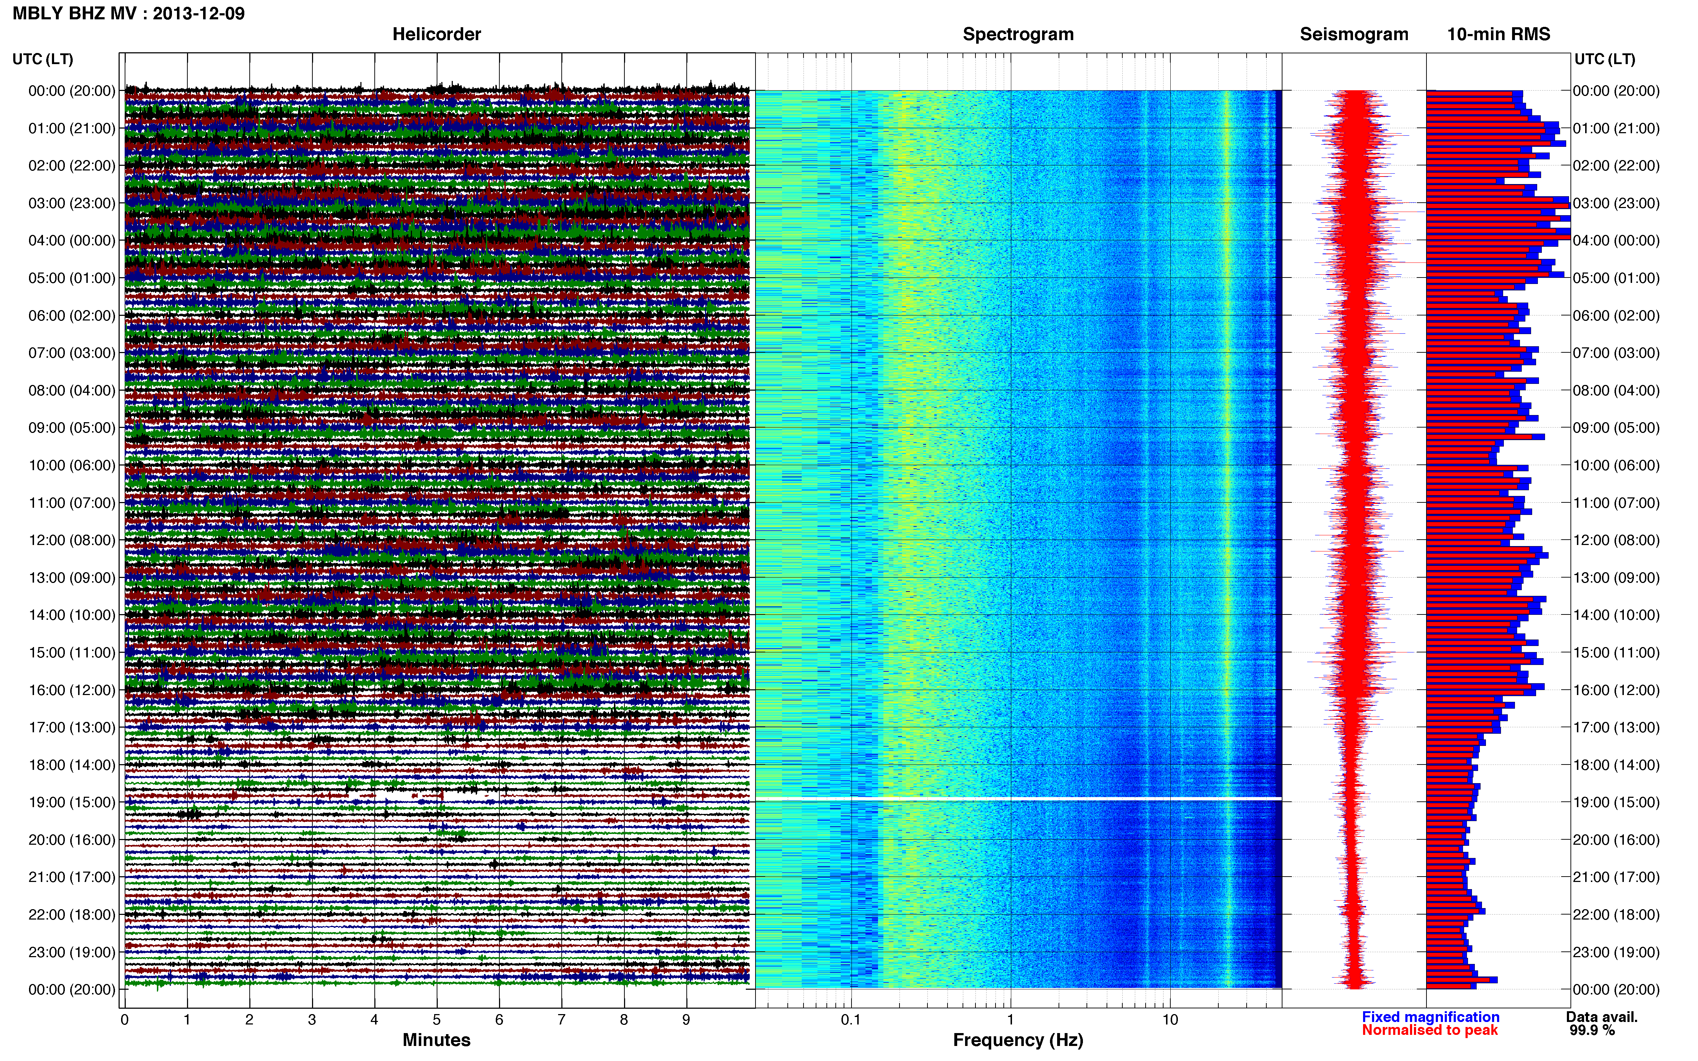Image resolution: width=1698 pixels, height=1061 pixels.
Task: Click the 'Minutes' axis title
Action: pos(436,1040)
